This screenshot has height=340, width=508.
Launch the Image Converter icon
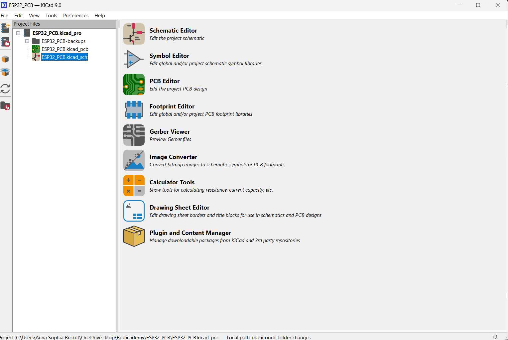pos(134,160)
